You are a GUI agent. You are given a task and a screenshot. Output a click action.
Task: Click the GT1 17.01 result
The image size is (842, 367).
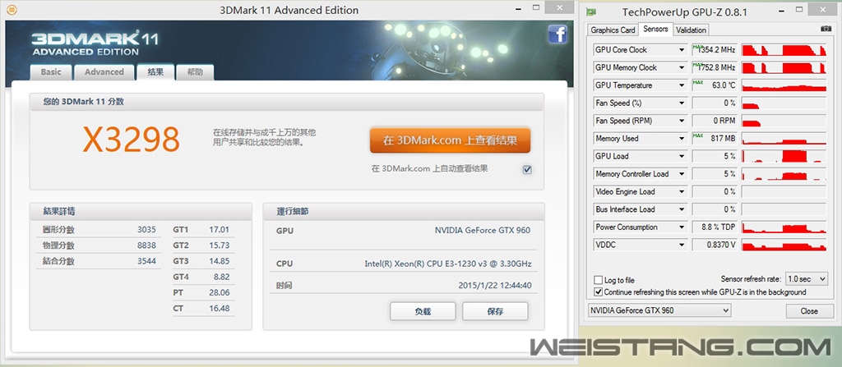coord(202,230)
